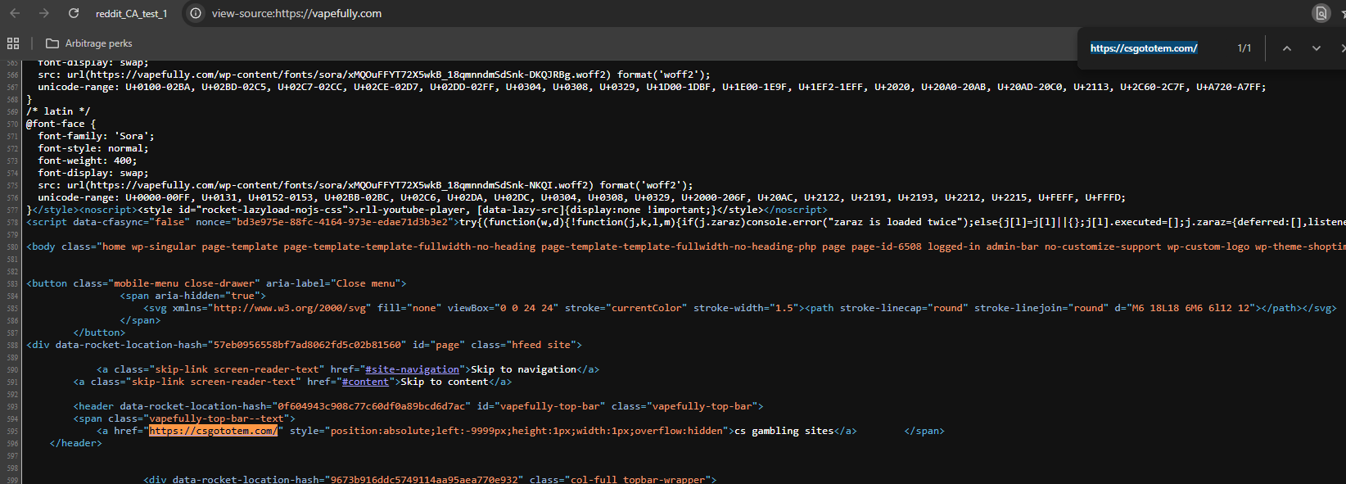Click the closing "</button>" tag
1346x484 pixels.
click(x=99, y=332)
